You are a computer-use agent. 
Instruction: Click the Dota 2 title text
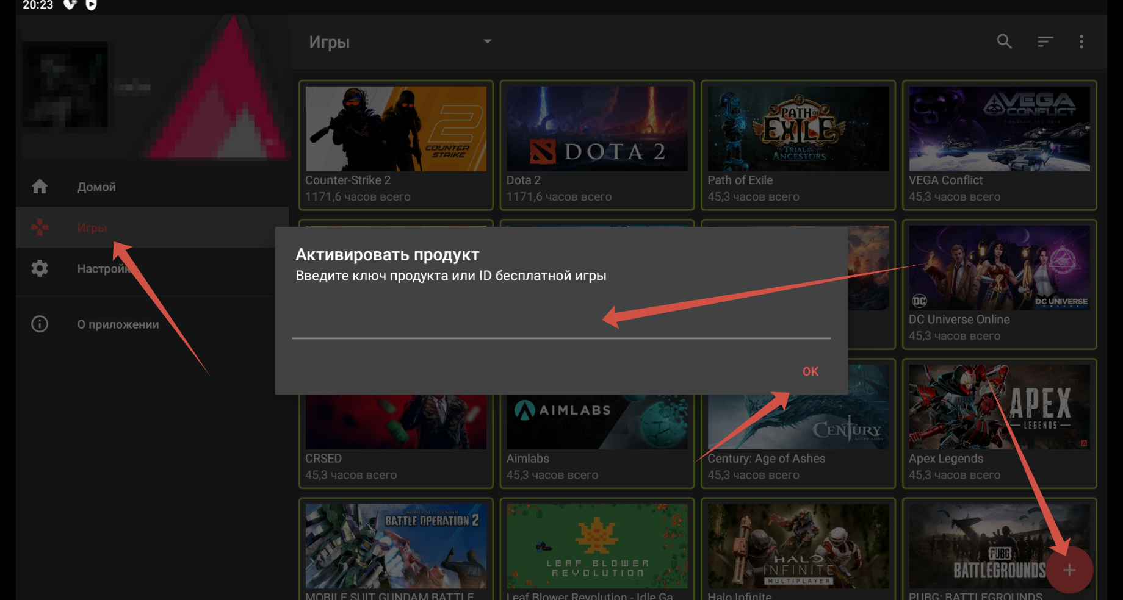[x=524, y=180]
